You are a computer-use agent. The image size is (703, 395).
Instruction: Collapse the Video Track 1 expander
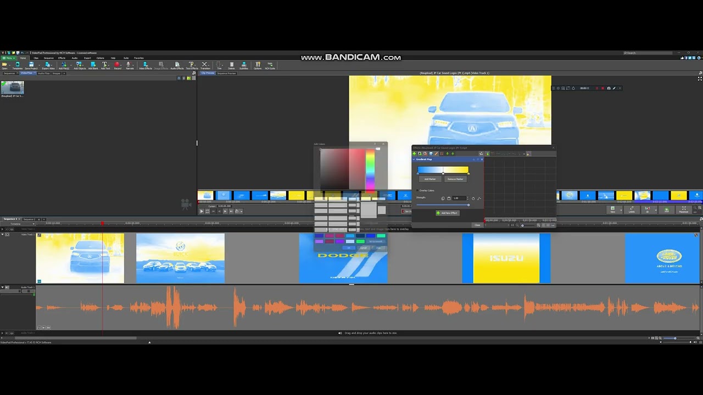[x=2, y=234]
